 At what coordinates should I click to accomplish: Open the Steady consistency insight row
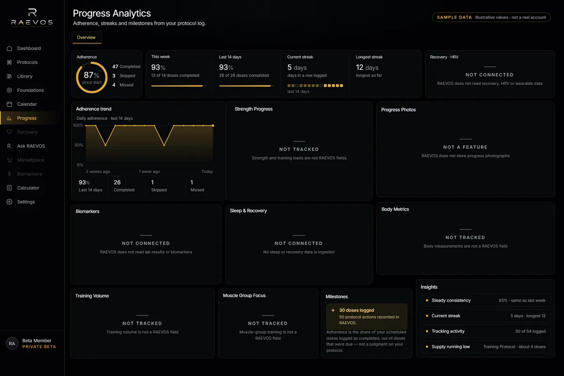(485, 300)
